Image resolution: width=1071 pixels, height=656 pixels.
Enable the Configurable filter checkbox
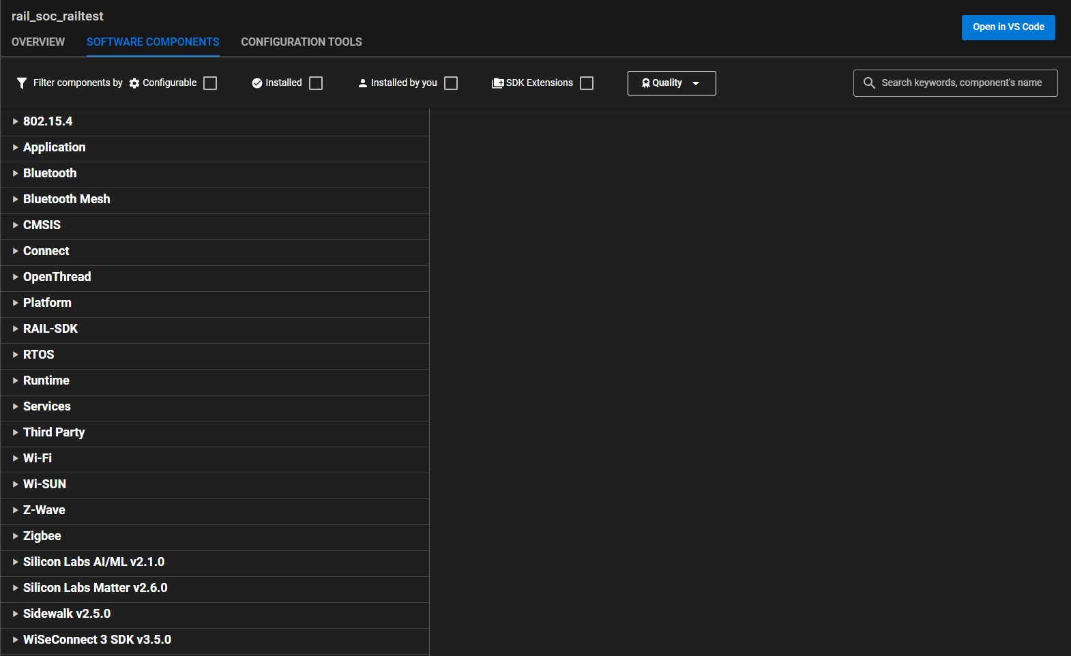(x=211, y=83)
